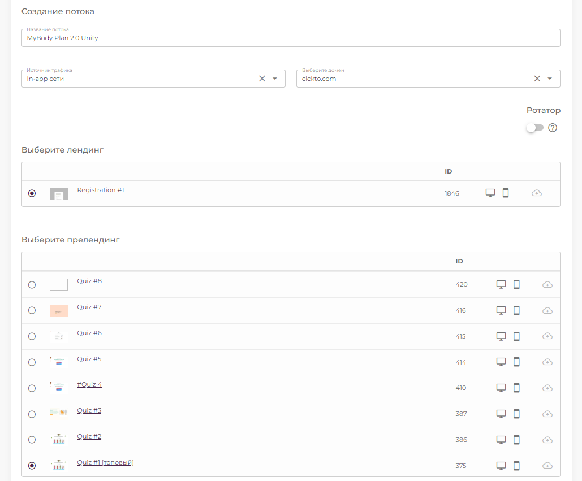Download Quiz #6 via cloud icon
This screenshot has height=481, width=582.
click(x=547, y=336)
